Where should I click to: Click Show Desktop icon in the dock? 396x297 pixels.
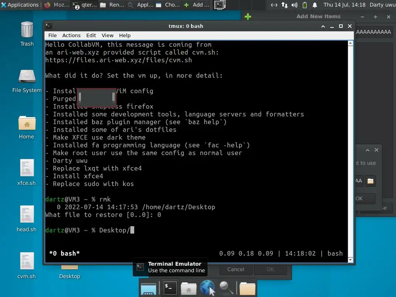click(x=148, y=288)
